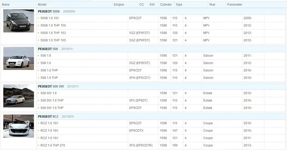287x150 pixels.
Task: Click the PEUGEOT 508 group heading
Action: pyautogui.click(x=48, y=49)
